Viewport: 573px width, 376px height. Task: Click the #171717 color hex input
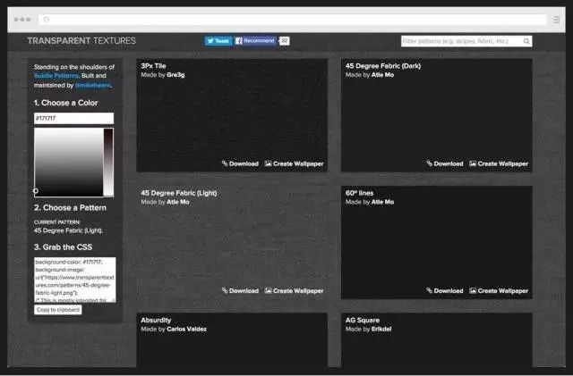coord(73,118)
